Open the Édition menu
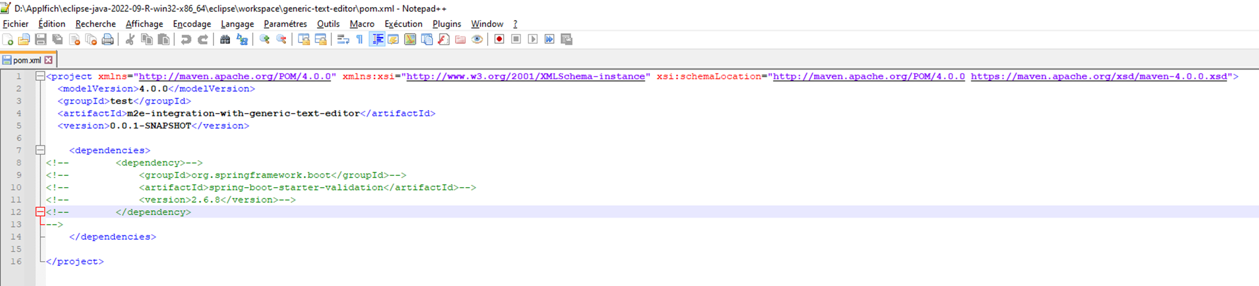 click(x=52, y=24)
